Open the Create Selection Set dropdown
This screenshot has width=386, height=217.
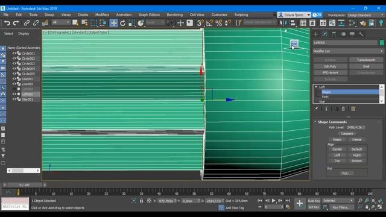point(260,22)
